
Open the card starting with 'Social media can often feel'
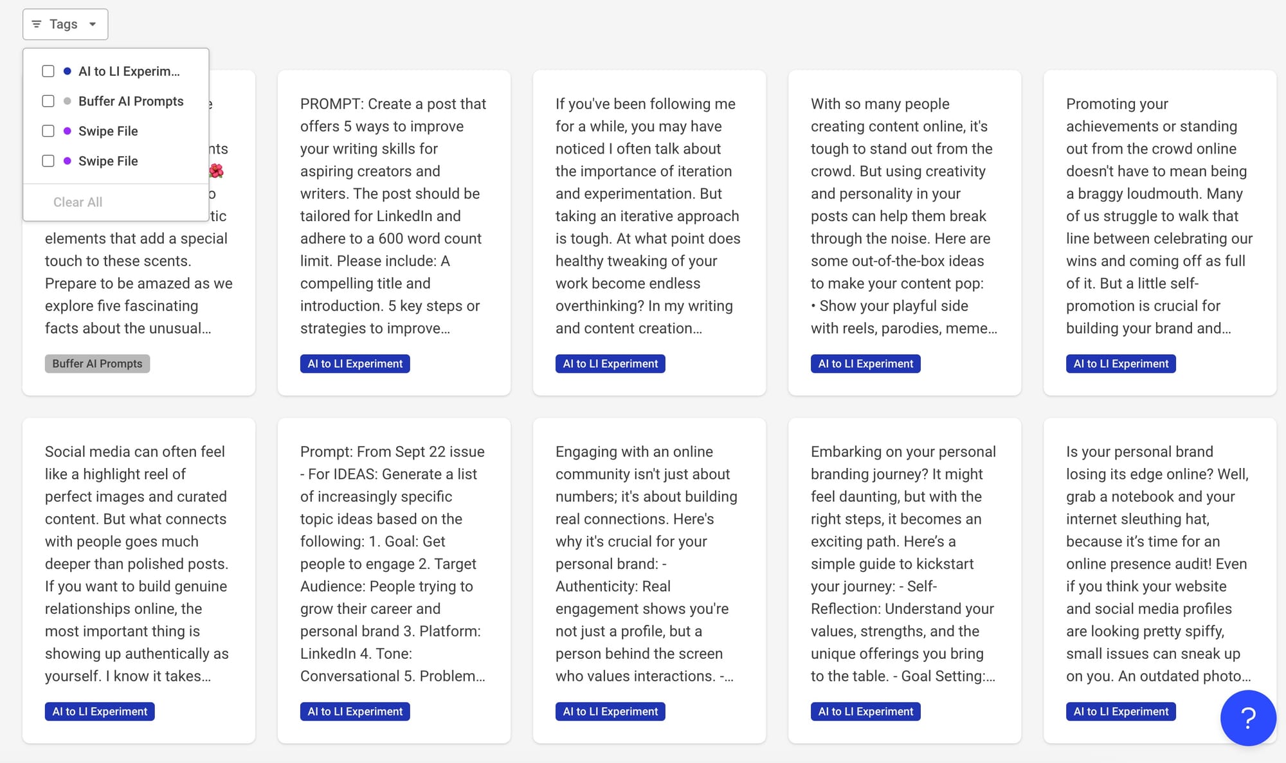pos(138,566)
